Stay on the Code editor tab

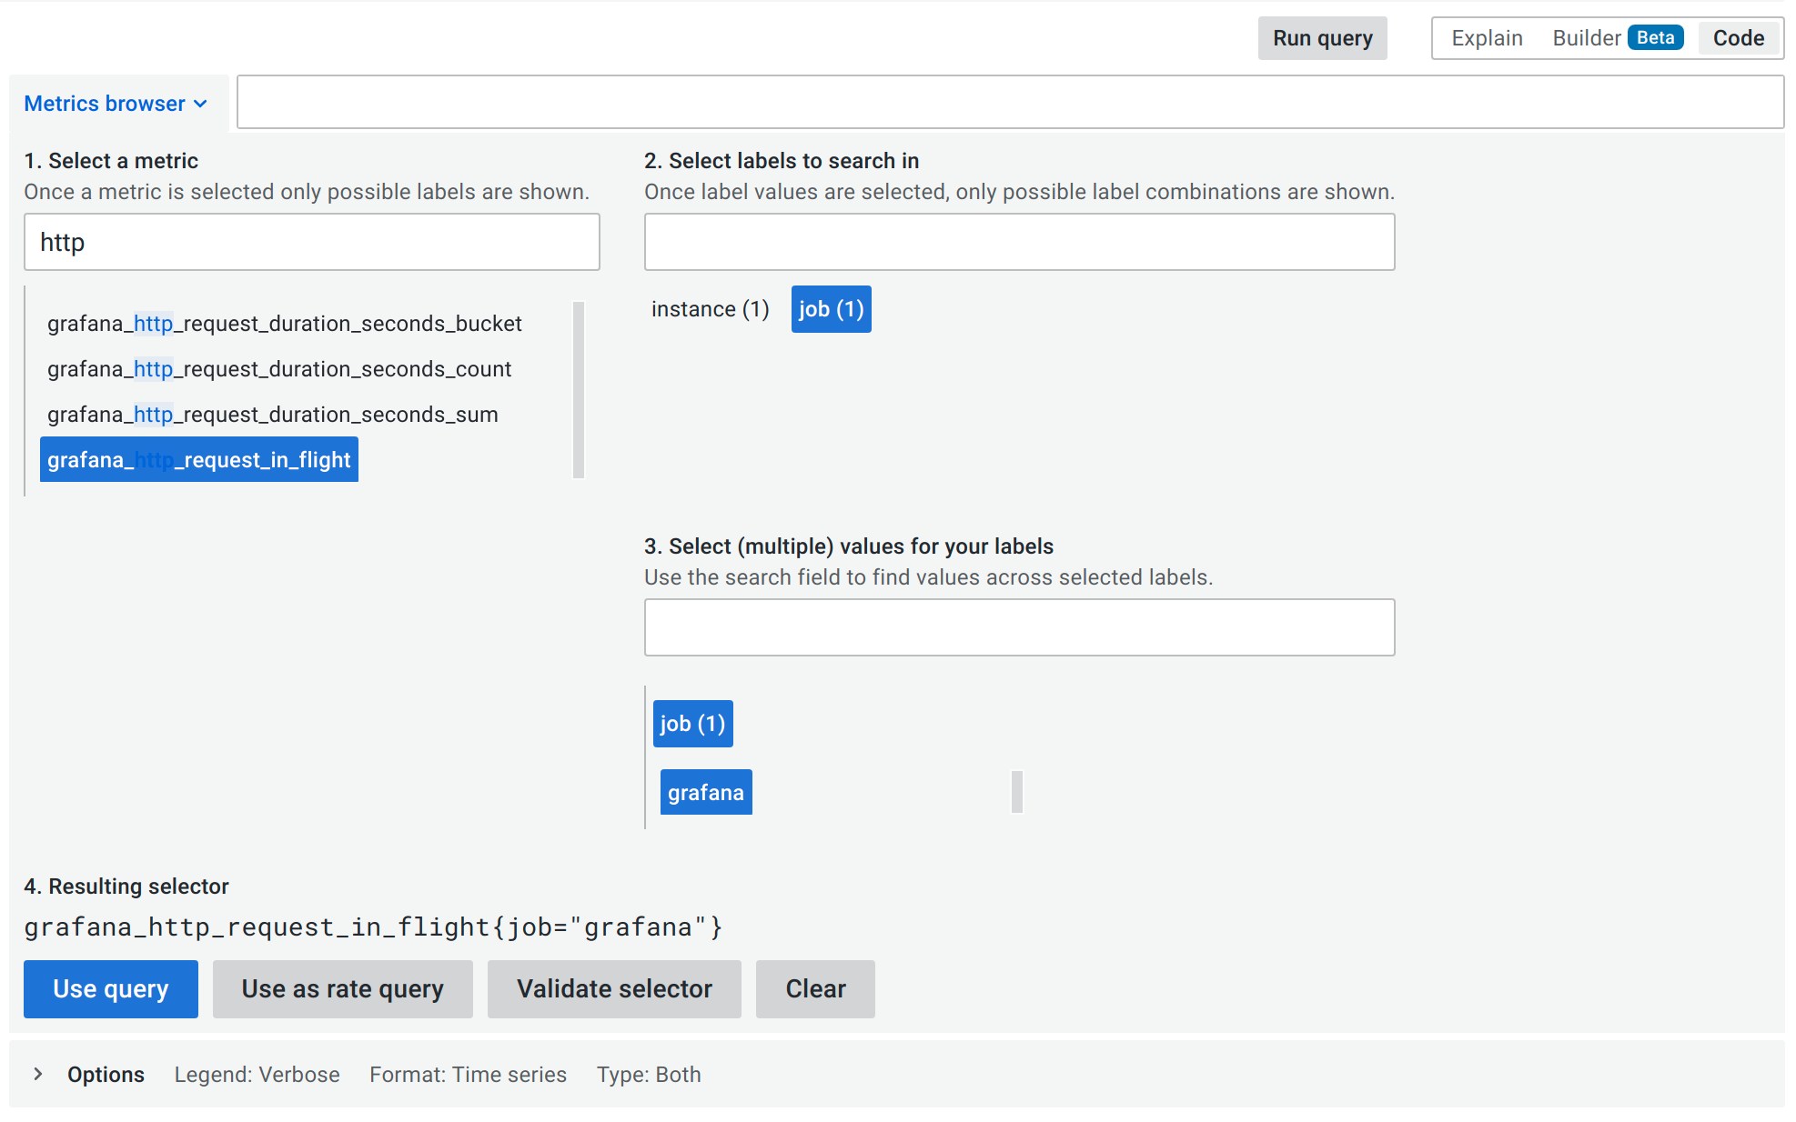[x=1737, y=37]
